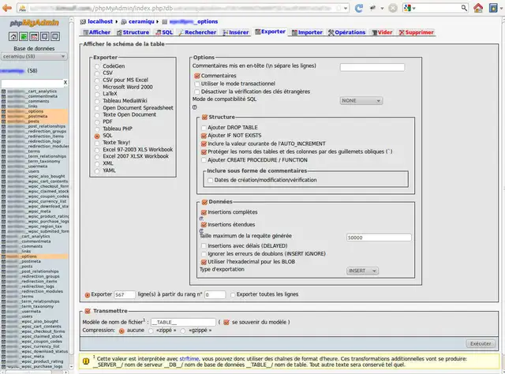Viewport: 505px width, 374px height.
Task: Click the wpsc_region_tax table icon
Action: pos(3,226)
